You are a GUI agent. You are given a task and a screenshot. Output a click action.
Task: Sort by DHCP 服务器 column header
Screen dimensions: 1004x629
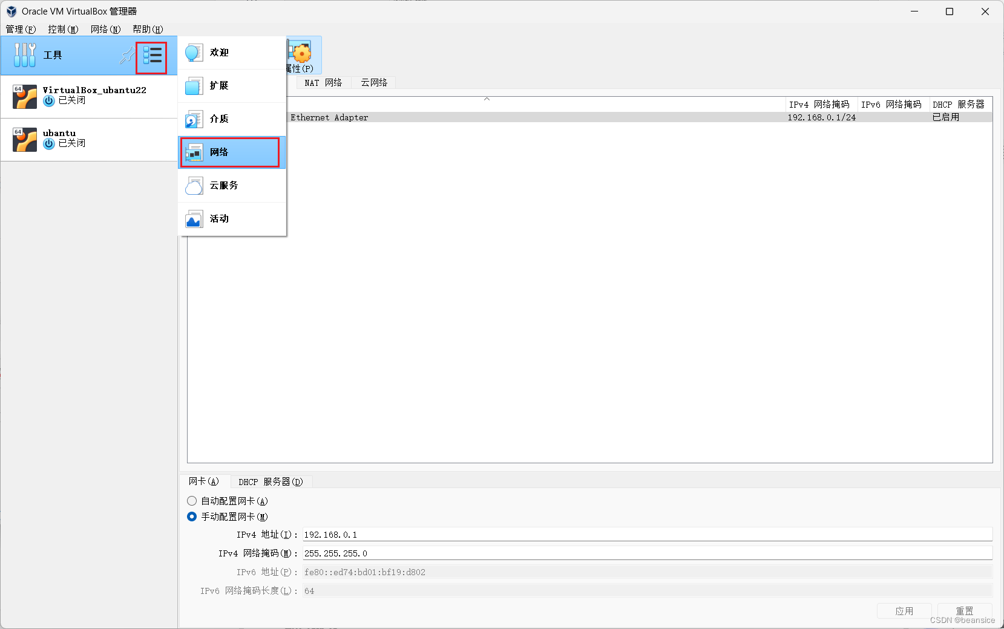[960, 105]
